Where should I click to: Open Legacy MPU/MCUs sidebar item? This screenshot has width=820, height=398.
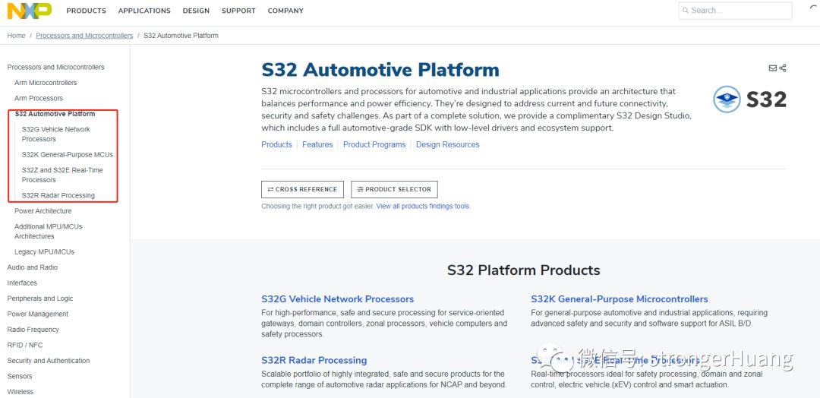45,251
